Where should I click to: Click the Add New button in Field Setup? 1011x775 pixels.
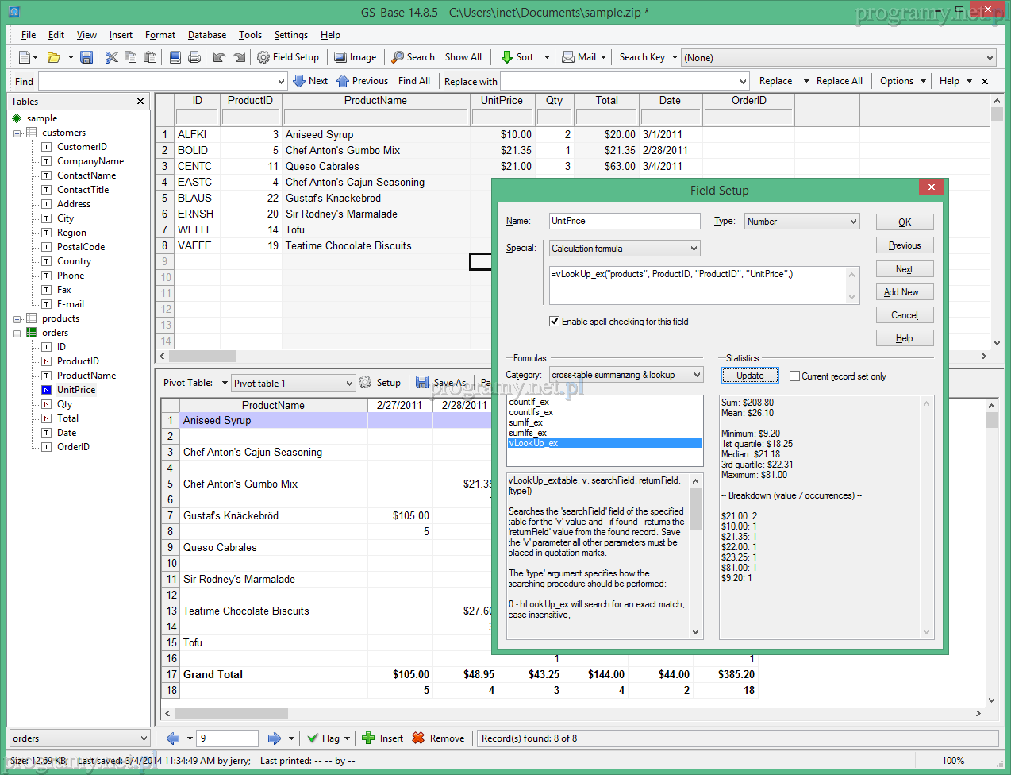point(904,292)
